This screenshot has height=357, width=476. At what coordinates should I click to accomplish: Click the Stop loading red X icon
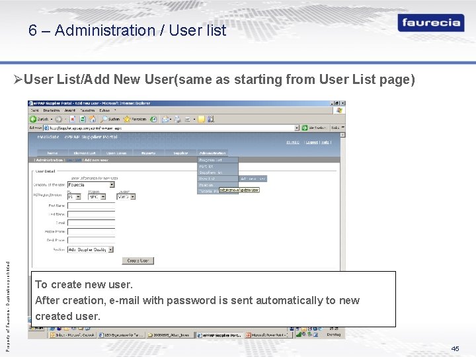pos(73,119)
